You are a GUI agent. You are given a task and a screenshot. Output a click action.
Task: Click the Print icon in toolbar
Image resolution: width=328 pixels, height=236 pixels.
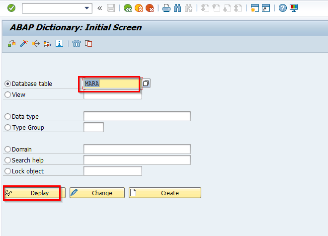(166, 8)
